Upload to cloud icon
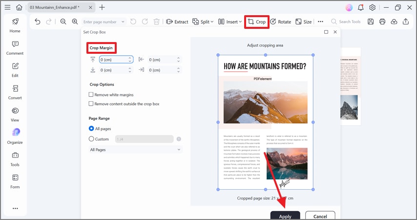The height and width of the screenshot is (220, 417). coord(394,22)
